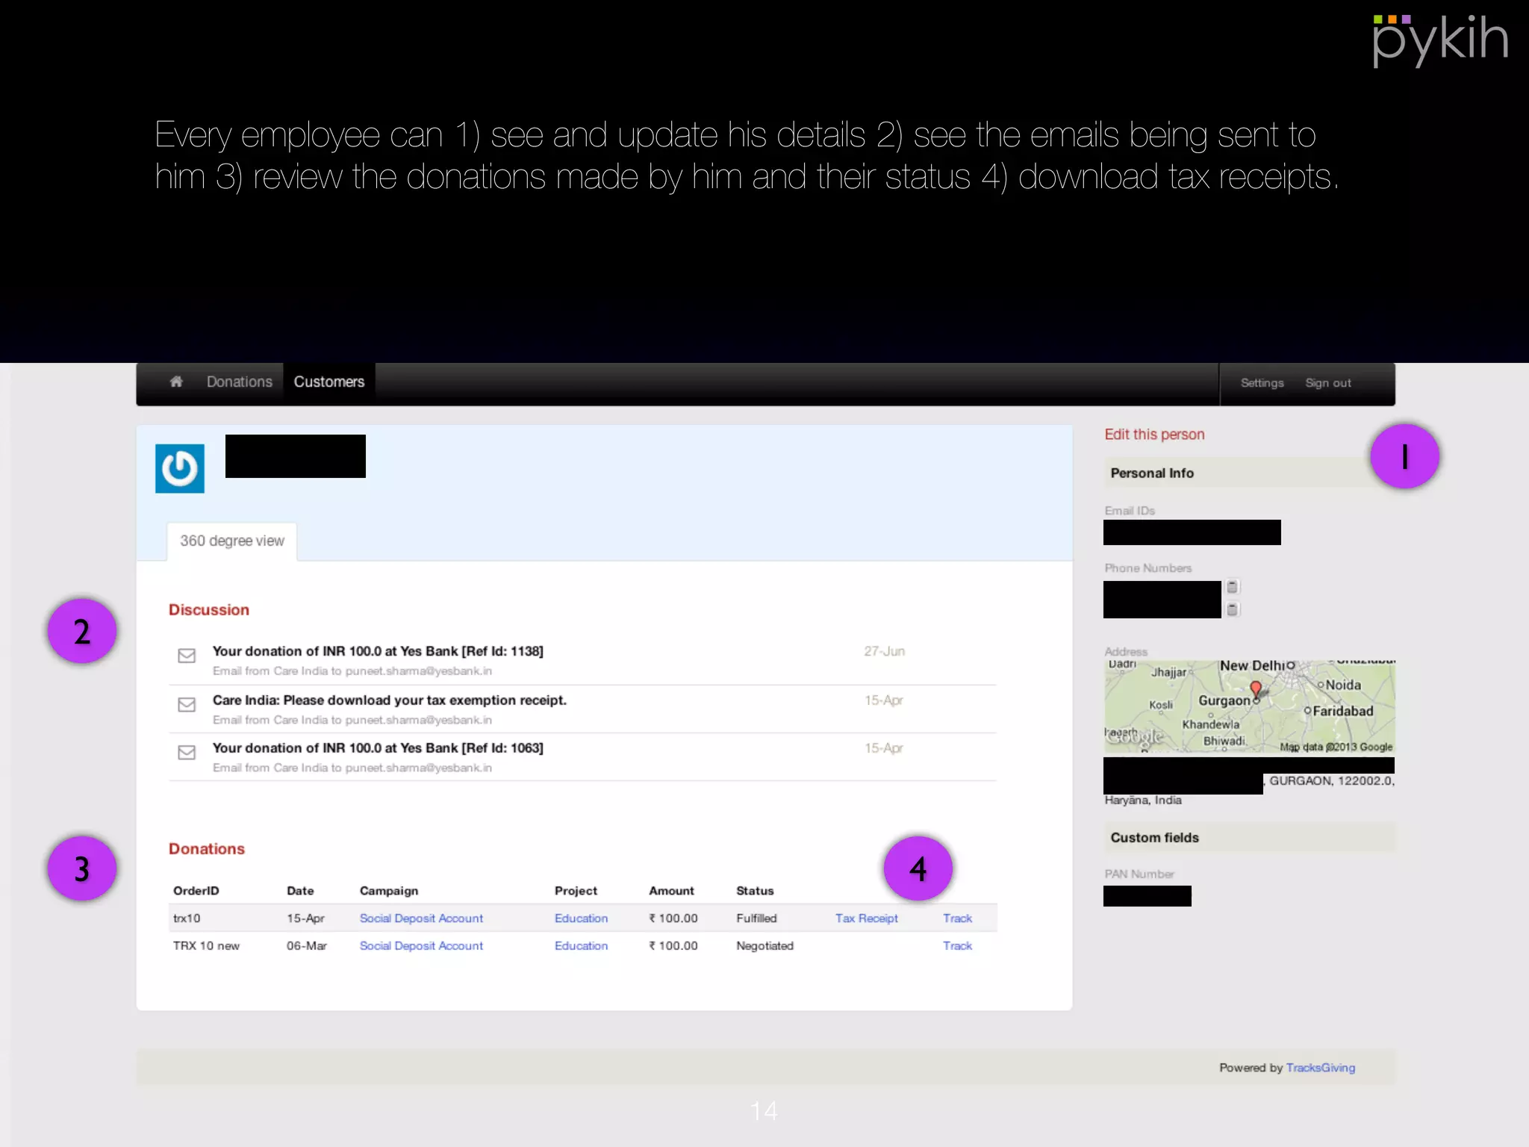
Task: Click Track for the Fulfilled donation
Action: pos(957,918)
